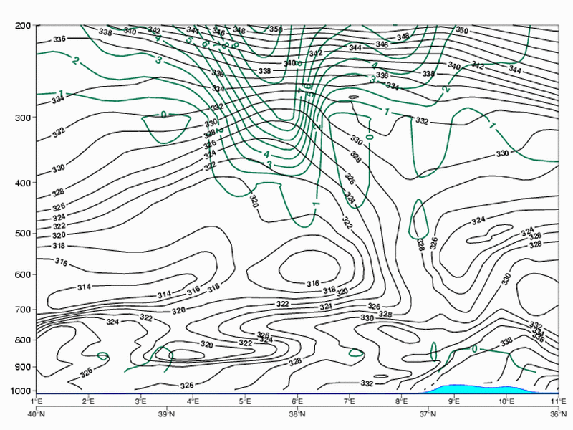
Task: Select the 900 label on the vertical axis
Action: (21, 368)
